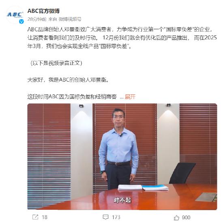Click the (以下是视频录音正文) line
223x224 pixels.
click(x=56, y=63)
